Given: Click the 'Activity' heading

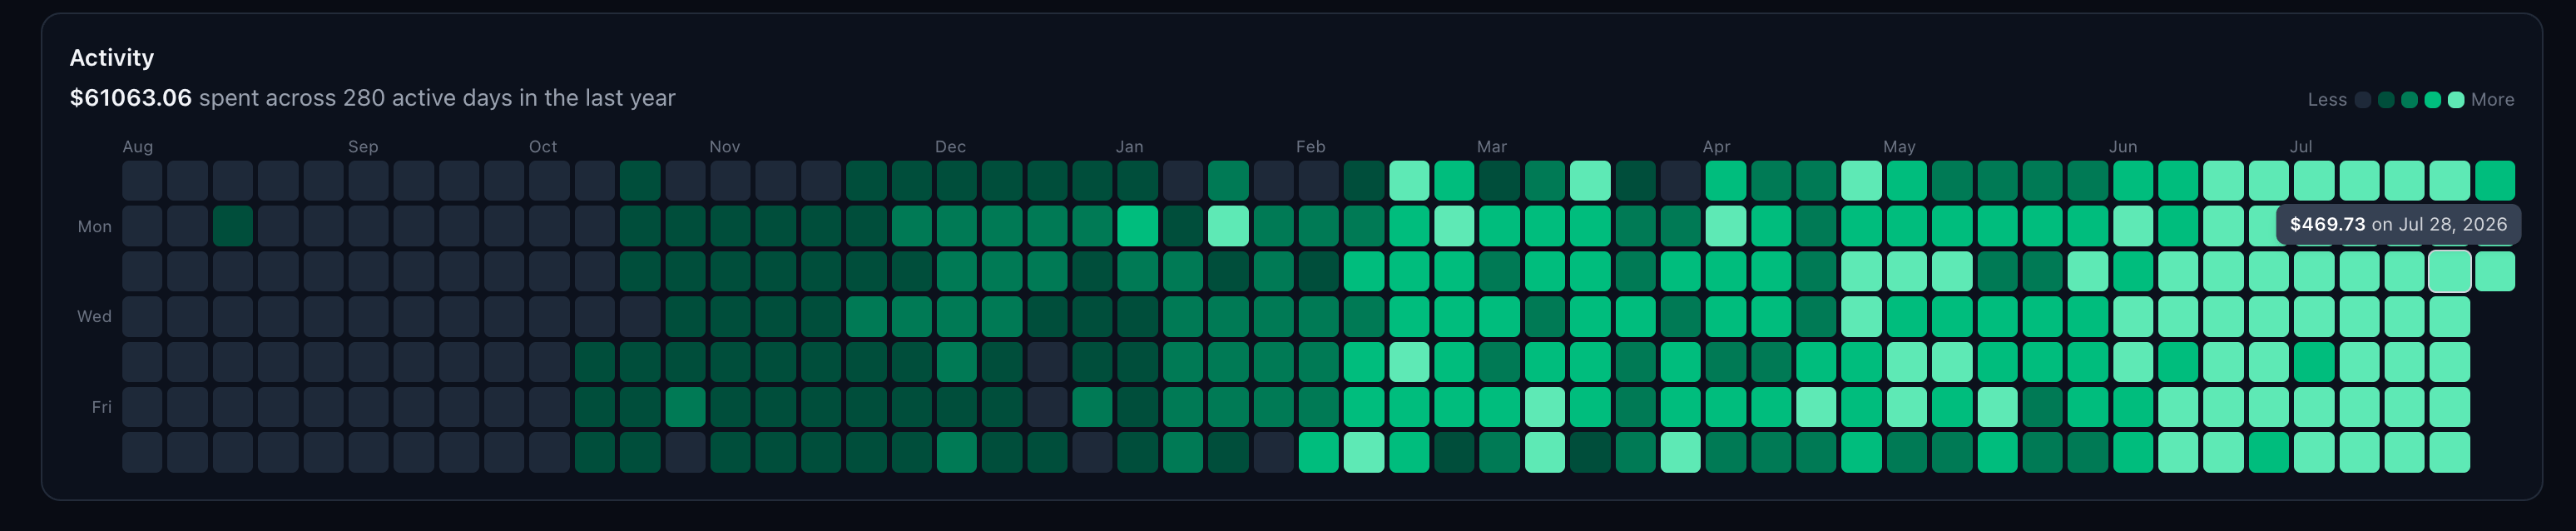Looking at the screenshot, I should click(112, 58).
